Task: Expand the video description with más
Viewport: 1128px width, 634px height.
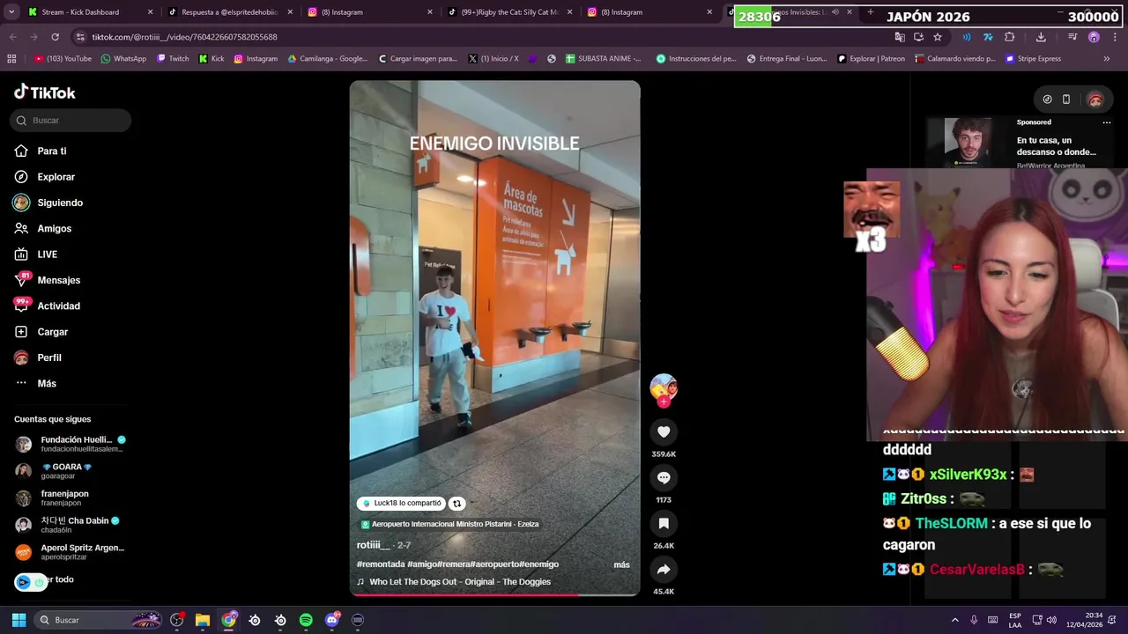Action: [621, 564]
